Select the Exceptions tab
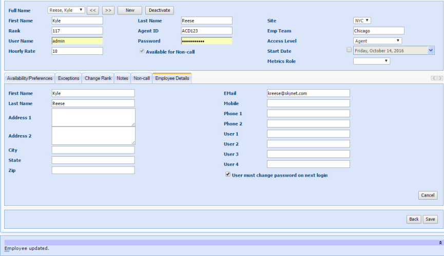Screen dimensions: 444x256 pyautogui.click(x=68, y=78)
